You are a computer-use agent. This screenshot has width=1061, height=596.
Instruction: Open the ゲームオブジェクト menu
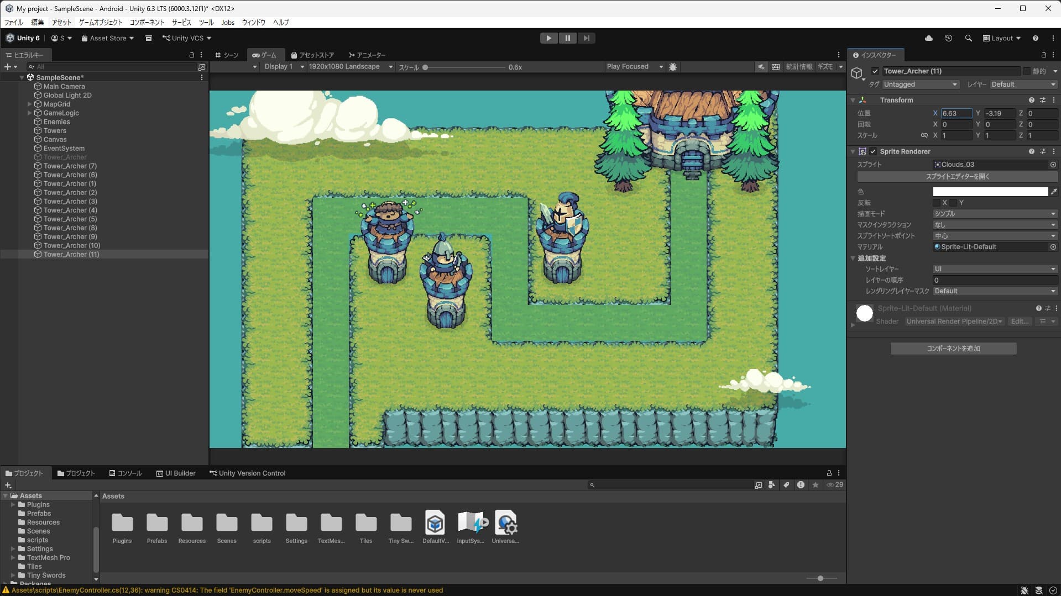pyautogui.click(x=101, y=23)
